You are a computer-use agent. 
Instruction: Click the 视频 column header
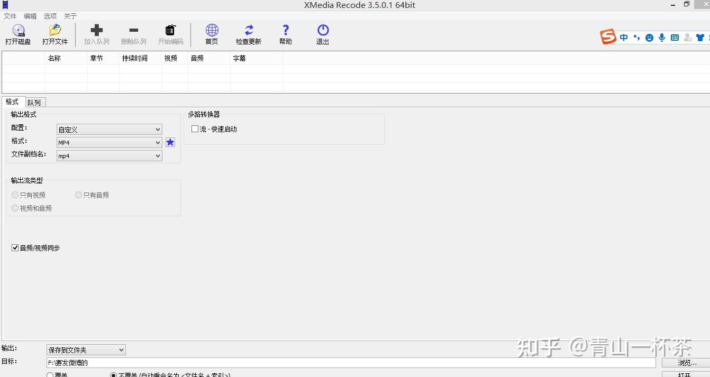(x=175, y=58)
